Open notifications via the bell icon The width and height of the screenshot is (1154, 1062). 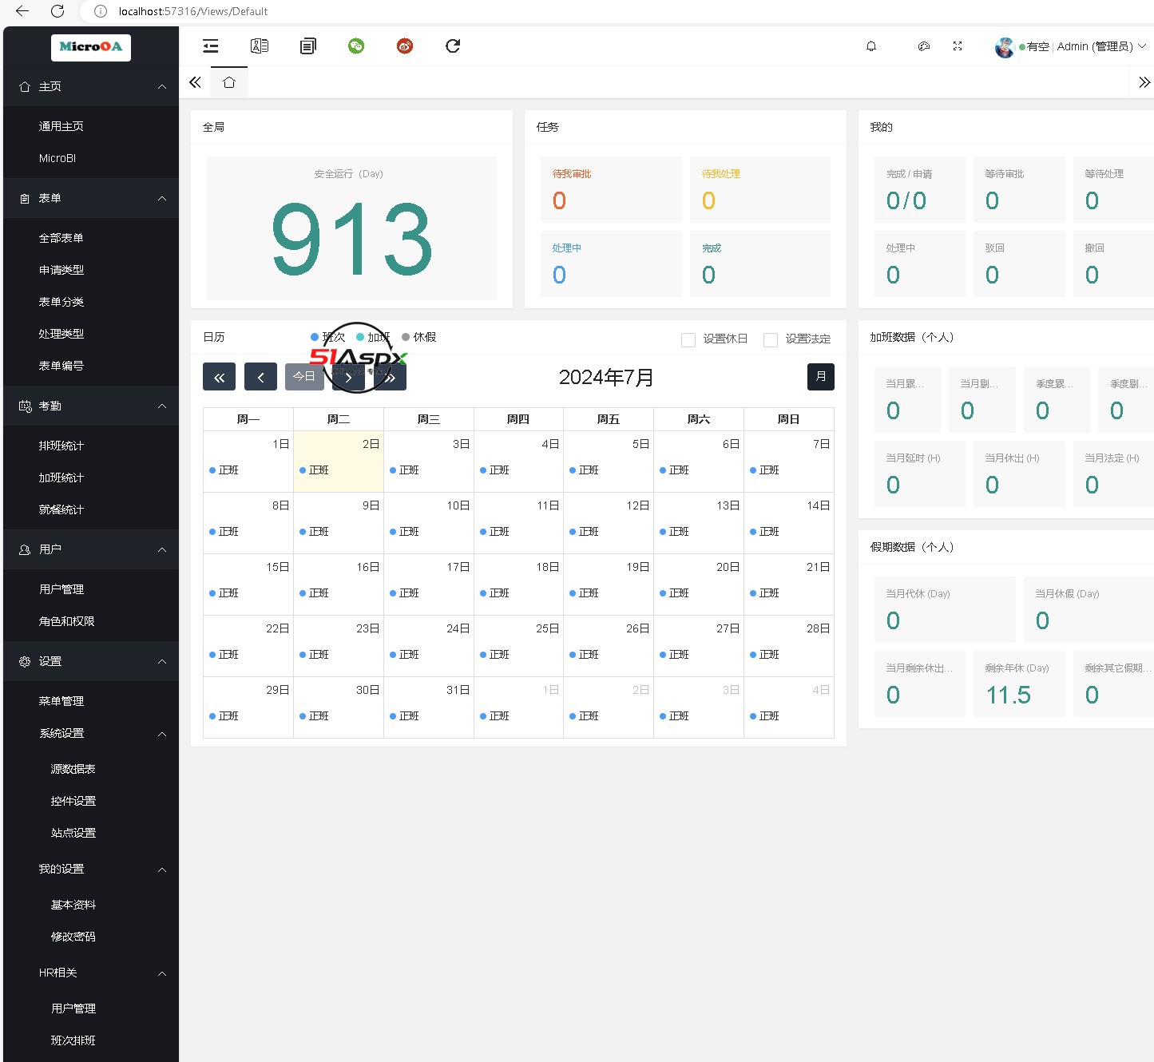click(871, 46)
